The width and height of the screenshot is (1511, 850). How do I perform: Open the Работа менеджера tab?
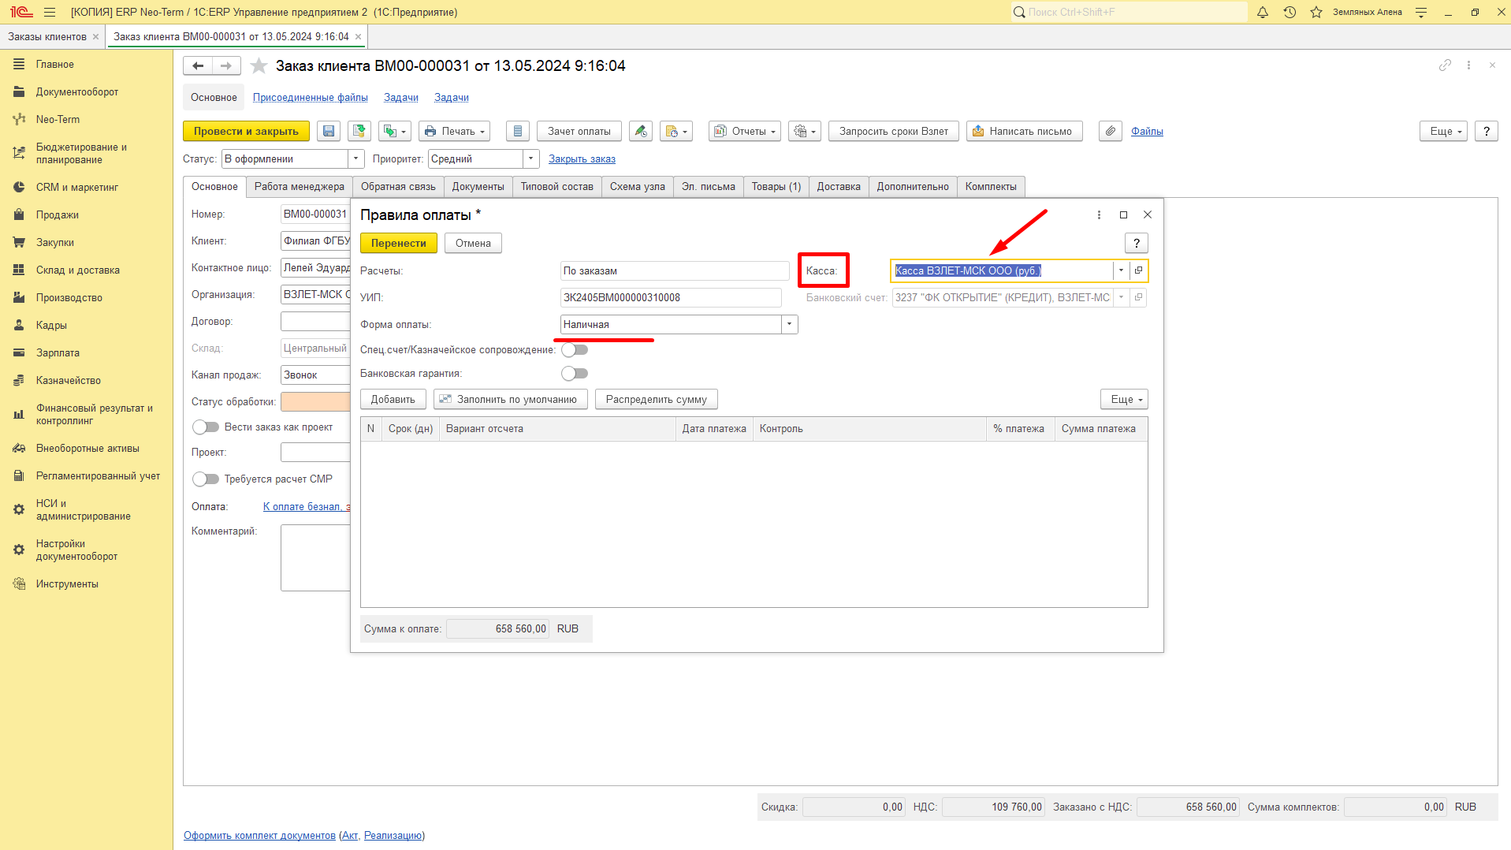[x=300, y=187]
